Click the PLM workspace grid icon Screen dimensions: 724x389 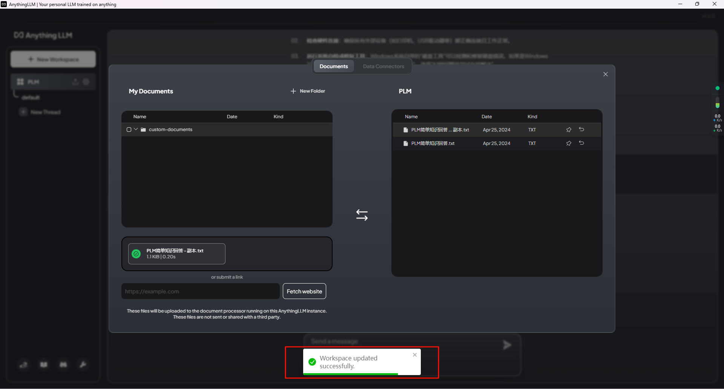click(x=20, y=82)
